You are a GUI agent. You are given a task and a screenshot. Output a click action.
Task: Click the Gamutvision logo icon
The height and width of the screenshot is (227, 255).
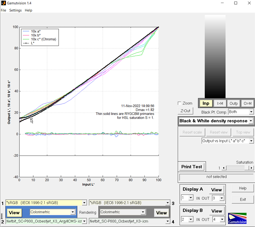point(237,218)
